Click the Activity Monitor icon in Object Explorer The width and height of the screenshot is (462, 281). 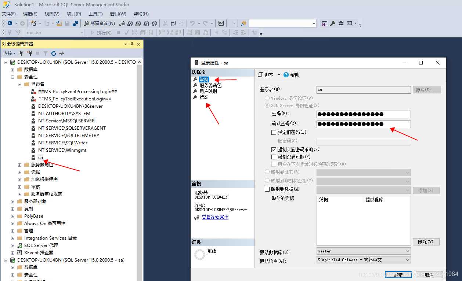pos(62,53)
